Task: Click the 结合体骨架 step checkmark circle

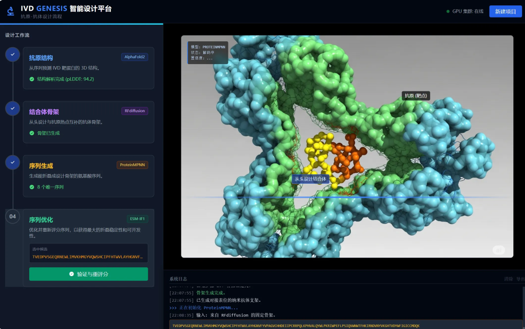Action: pos(13,108)
